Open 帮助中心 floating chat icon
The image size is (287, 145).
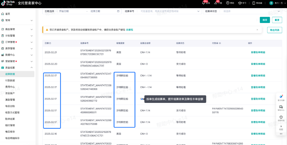point(281,107)
